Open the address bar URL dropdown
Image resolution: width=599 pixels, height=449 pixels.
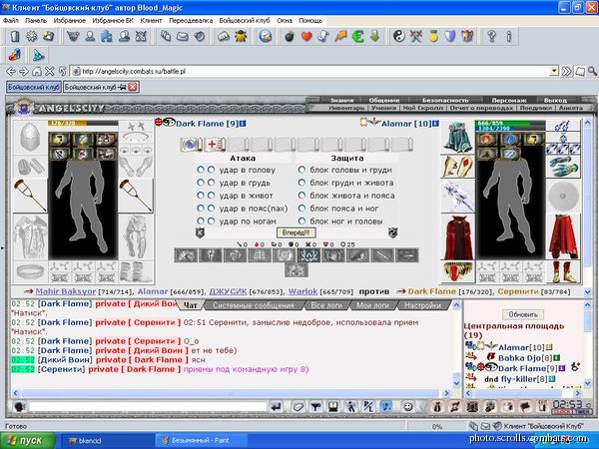[x=554, y=71]
